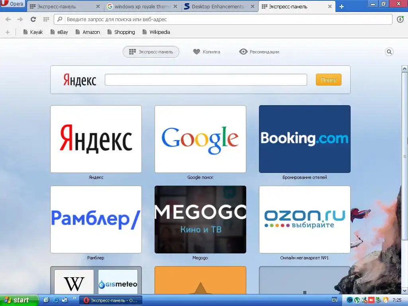The width and height of the screenshot is (408, 306).
Task: Click the blue round C tray icon
Action: click(350, 300)
